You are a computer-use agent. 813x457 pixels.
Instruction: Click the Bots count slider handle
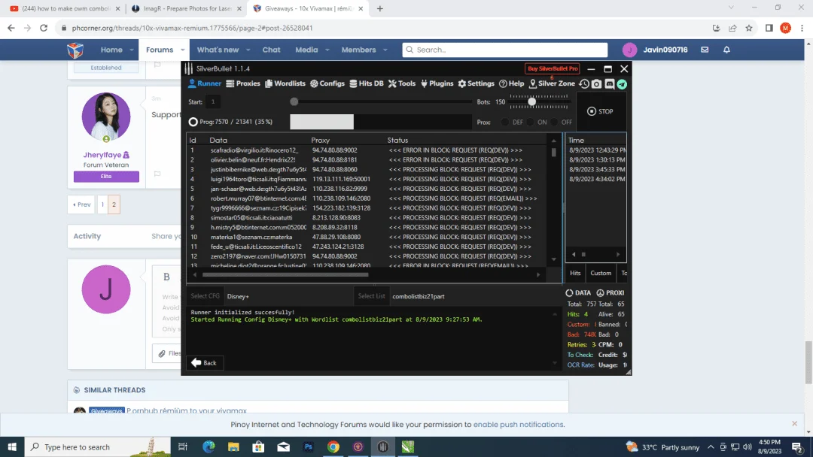point(532,102)
